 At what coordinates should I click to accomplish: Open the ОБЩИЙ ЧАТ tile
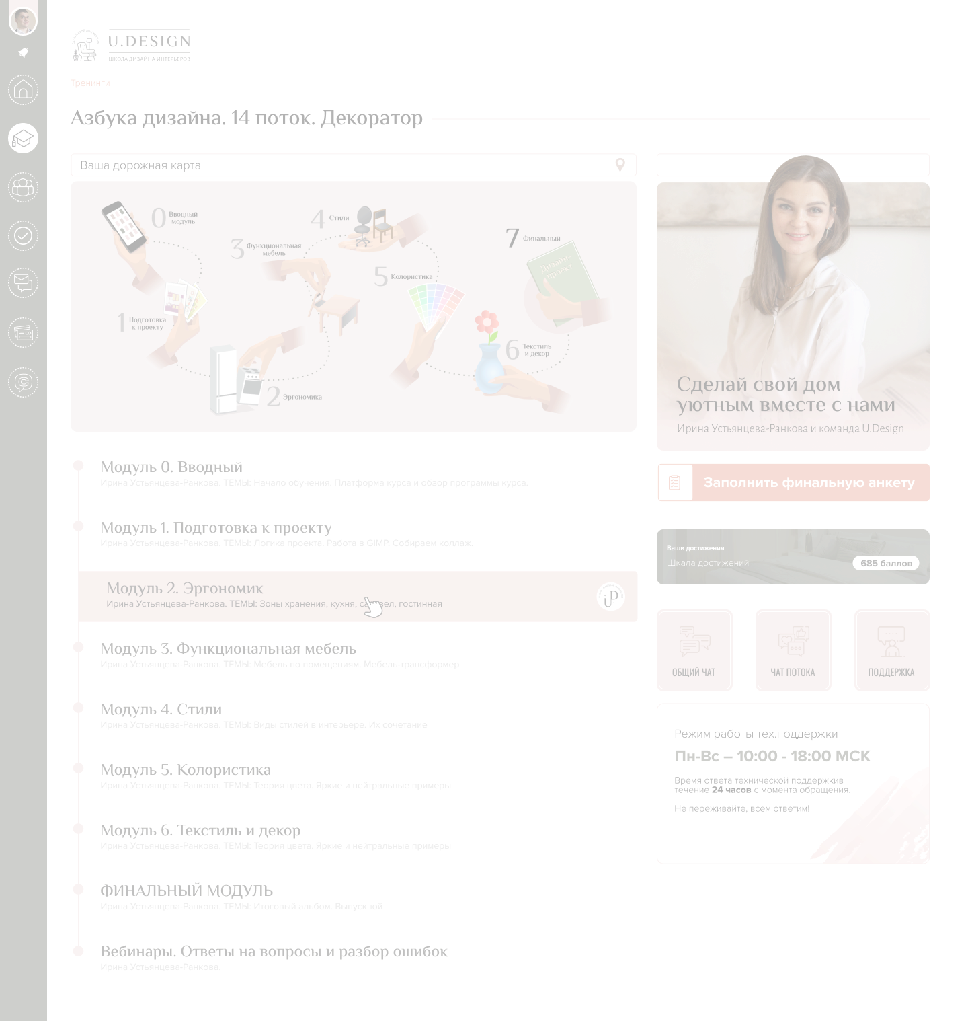coord(694,650)
